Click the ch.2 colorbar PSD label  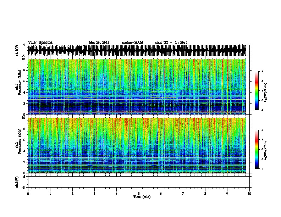265,151
